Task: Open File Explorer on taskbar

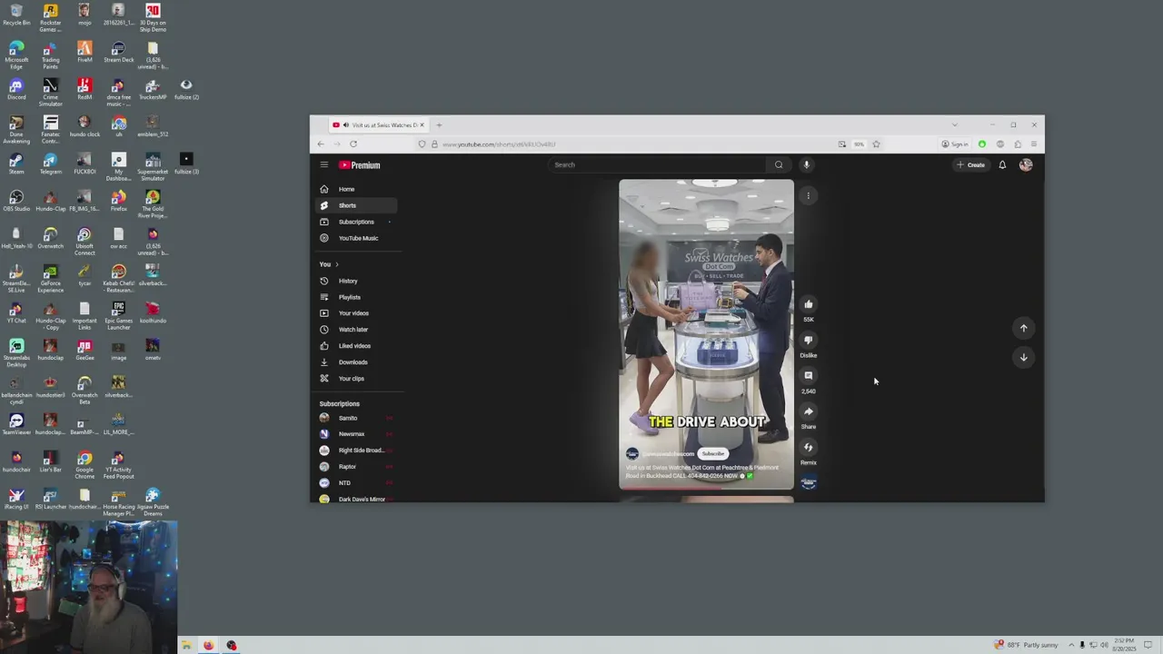Action: (x=185, y=646)
